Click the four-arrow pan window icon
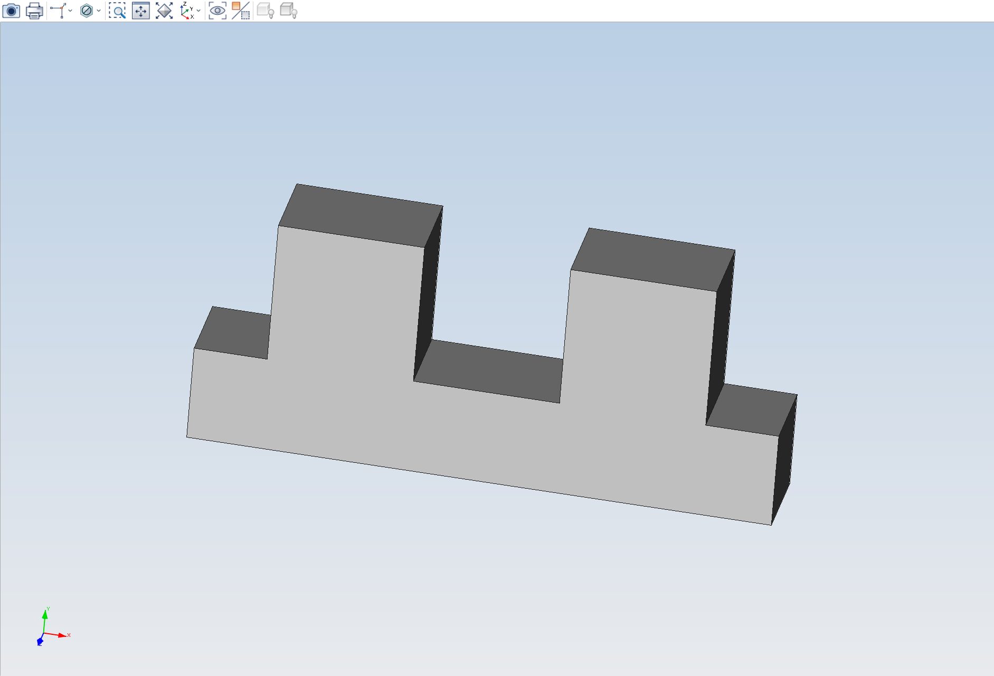The height and width of the screenshot is (676, 994). [x=141, y=11]
